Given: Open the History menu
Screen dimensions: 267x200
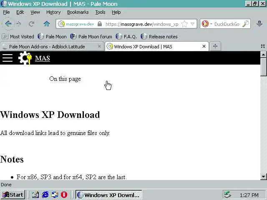Looking at the screenshot, I should click(53, 12).
